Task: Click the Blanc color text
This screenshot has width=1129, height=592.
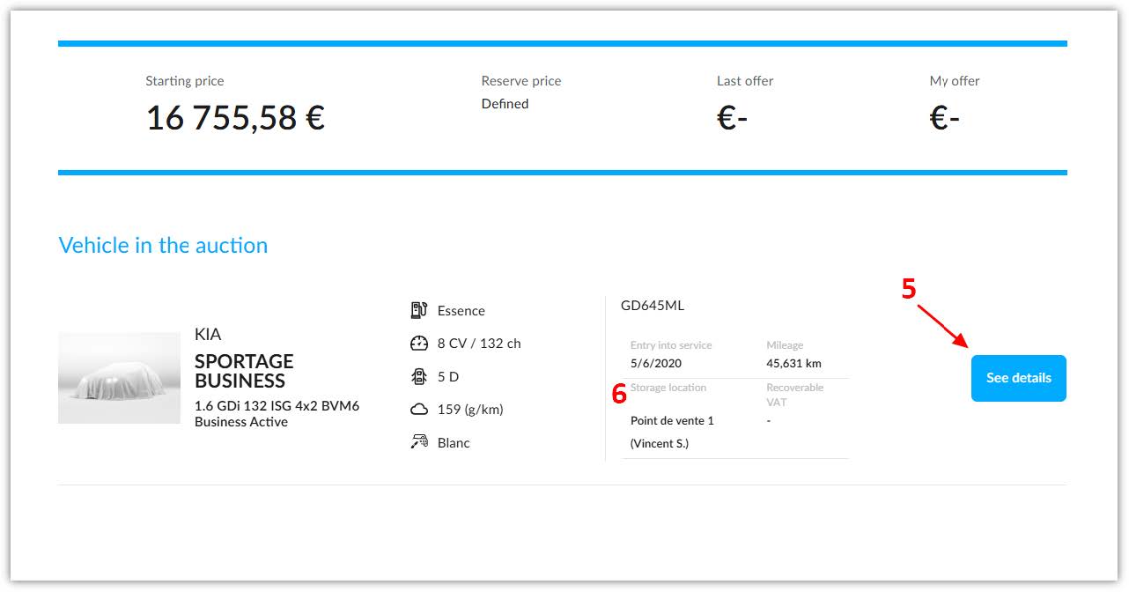Action: tap(454, 443)
